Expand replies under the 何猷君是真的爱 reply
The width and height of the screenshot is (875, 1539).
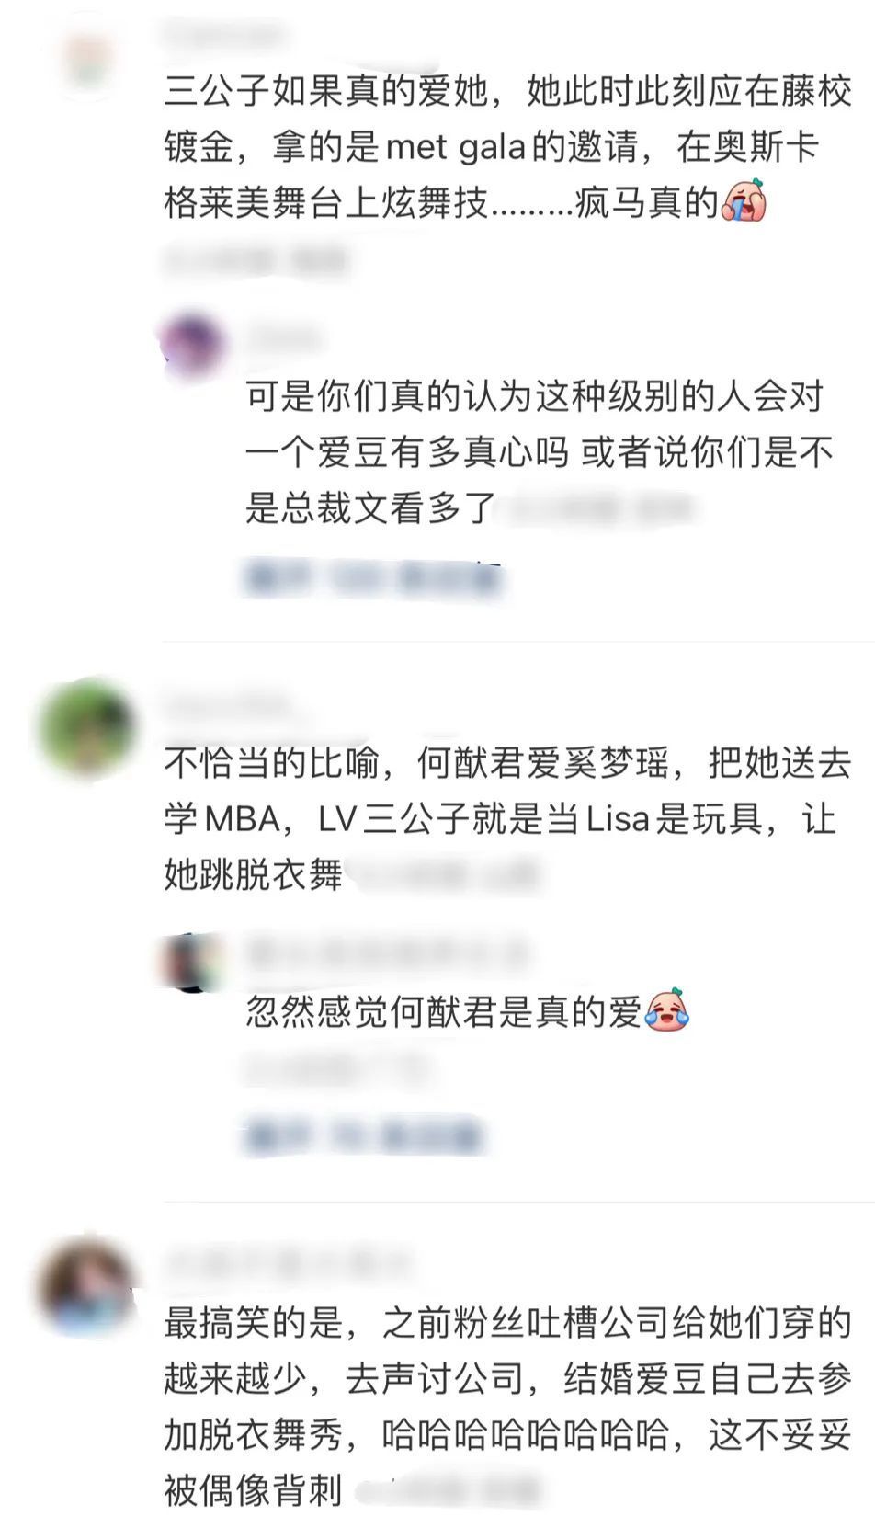(364, 1136)
